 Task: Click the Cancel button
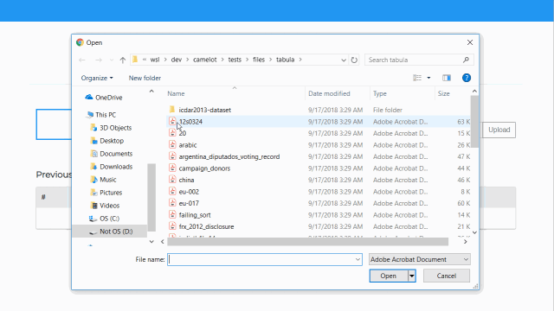tap(447, 276)
